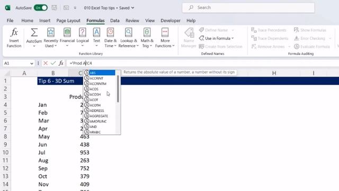Click the camera icon in Quick Access toolbar

(66, 8)
